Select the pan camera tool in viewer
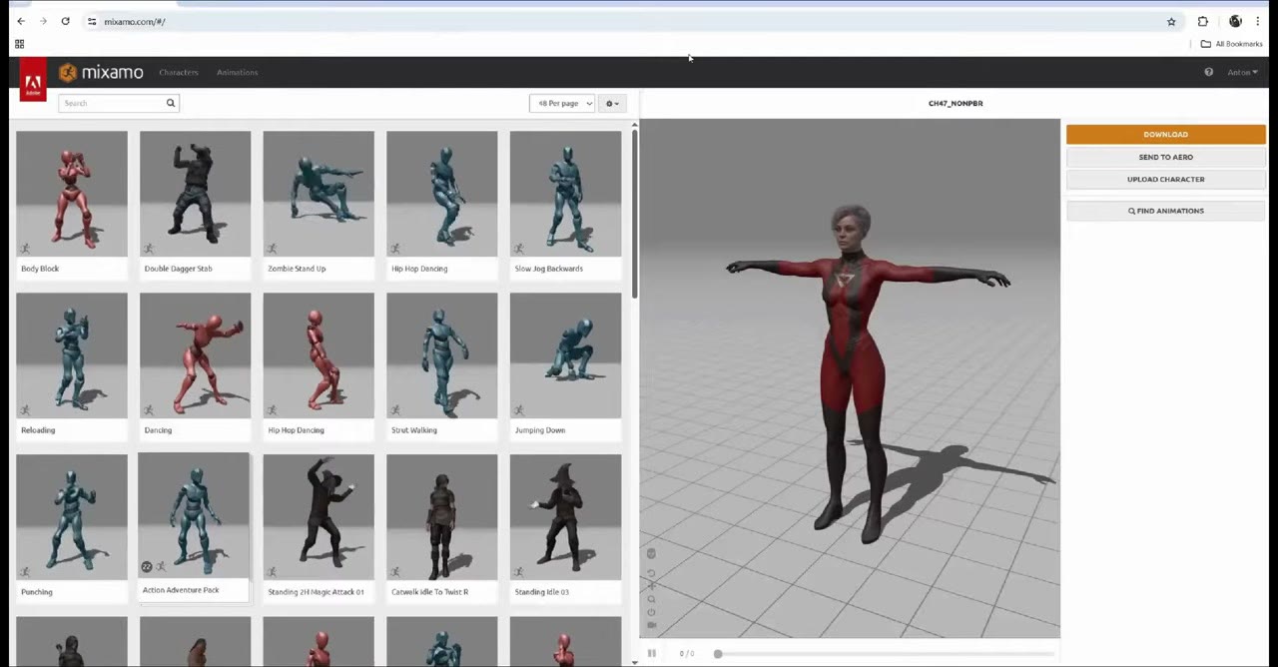The image size is (1278, 667). (651, 586)
